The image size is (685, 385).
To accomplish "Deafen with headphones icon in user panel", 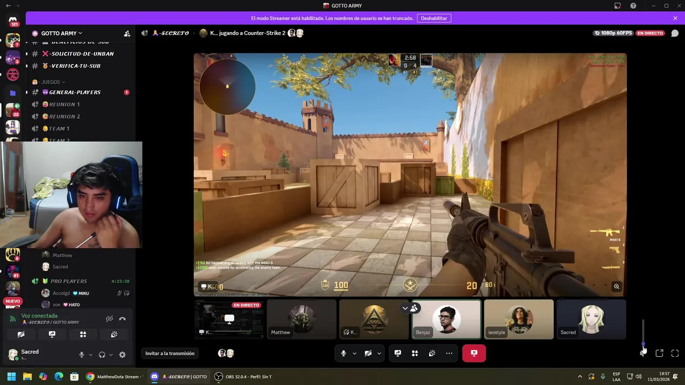I will (x=102, y=355).
